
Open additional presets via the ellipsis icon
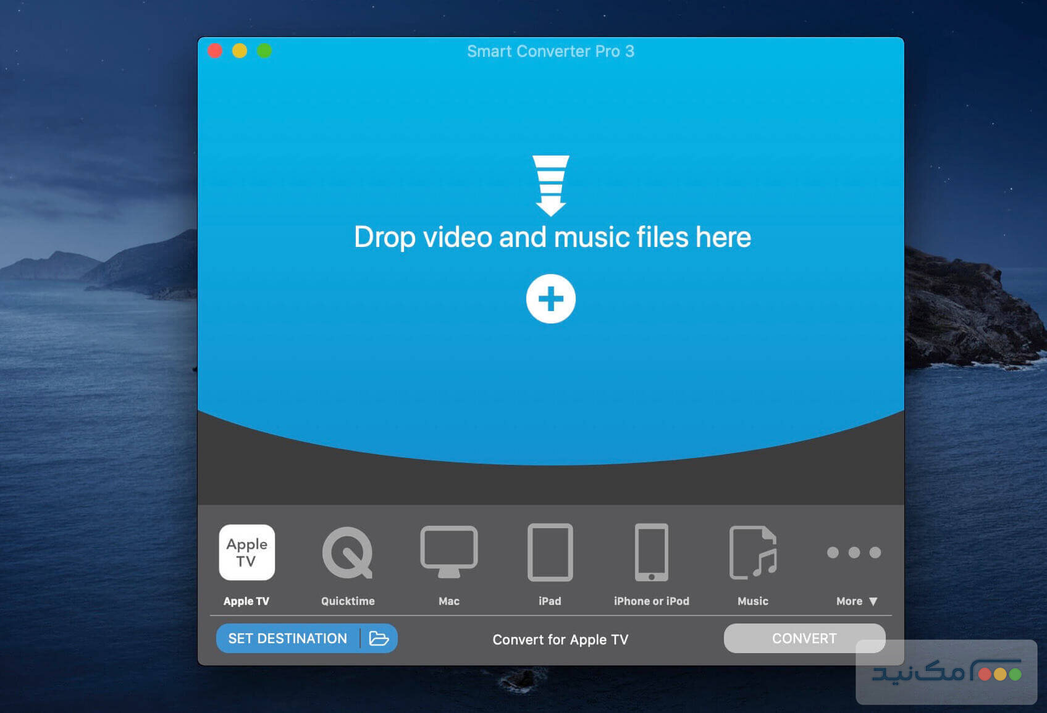tap(854, 552)
